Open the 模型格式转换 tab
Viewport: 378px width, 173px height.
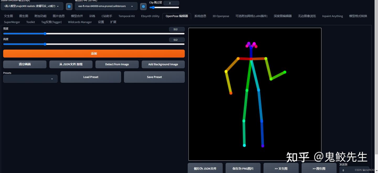click(358, 16)
